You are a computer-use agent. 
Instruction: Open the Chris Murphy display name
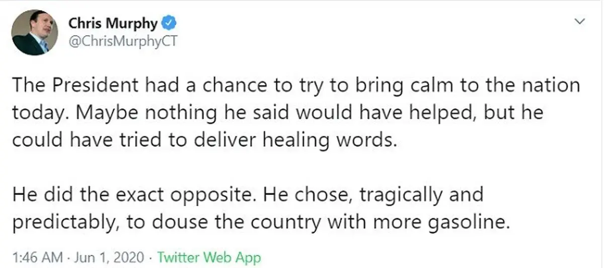[113, 24]
